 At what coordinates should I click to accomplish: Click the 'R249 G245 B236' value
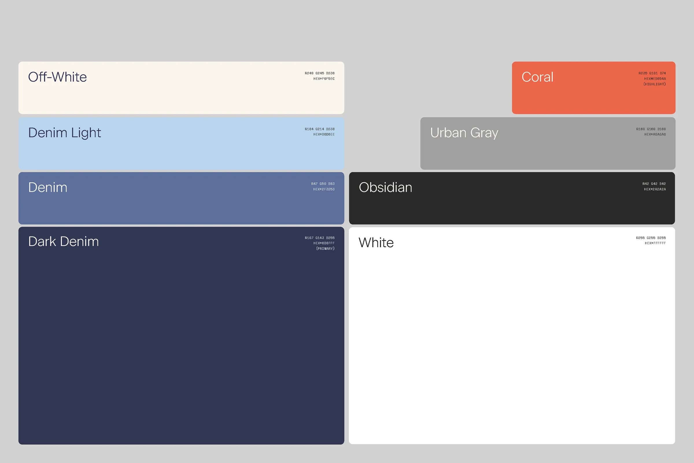pos(320,73)
